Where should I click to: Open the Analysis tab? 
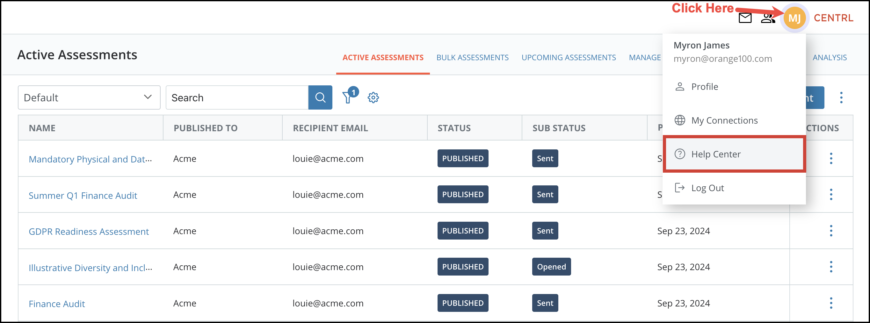(829, 58)
